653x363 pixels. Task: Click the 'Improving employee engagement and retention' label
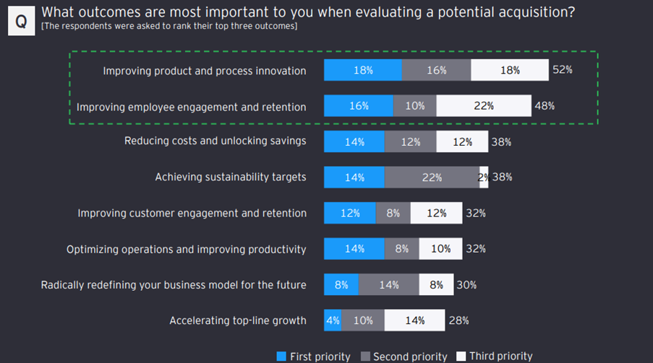coord(191,107)
